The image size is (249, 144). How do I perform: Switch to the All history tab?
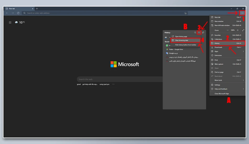coord(166,37)
